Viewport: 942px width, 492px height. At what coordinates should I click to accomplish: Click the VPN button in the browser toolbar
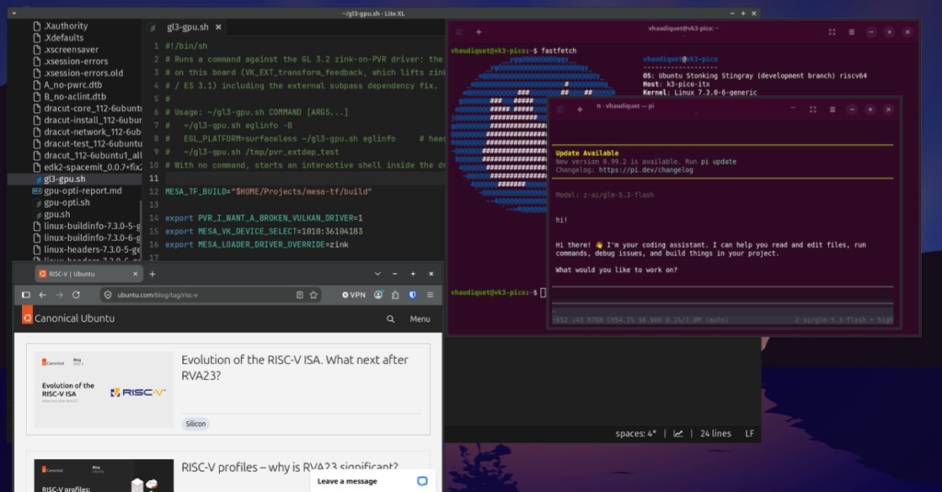coord(354,295)
